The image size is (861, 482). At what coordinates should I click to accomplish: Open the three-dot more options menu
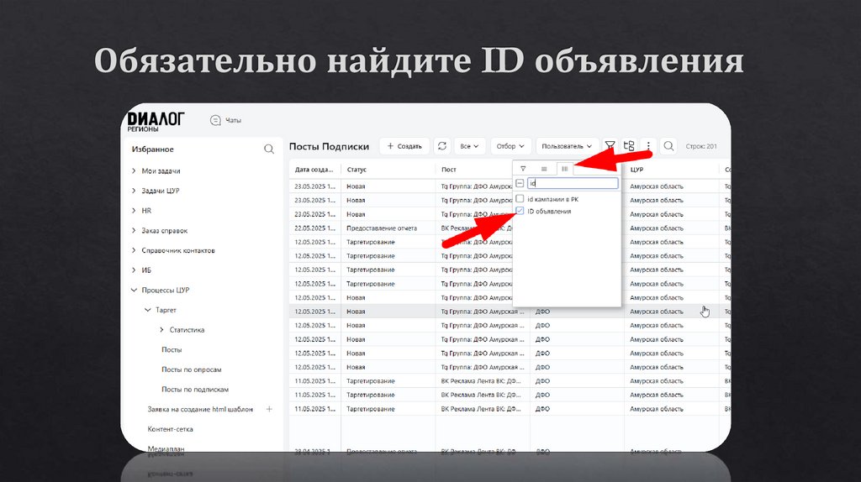[648, 146]
